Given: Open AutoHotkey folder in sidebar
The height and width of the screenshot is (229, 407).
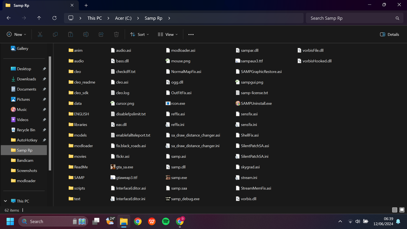Looking at the screenshot, I should coord(24,140).
